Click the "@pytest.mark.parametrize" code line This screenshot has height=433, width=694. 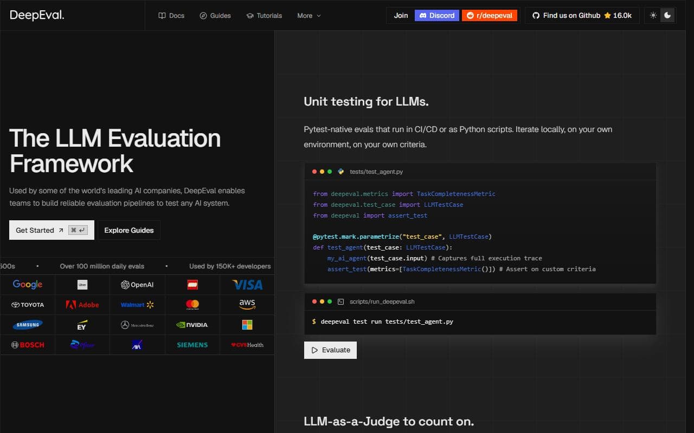402,237
